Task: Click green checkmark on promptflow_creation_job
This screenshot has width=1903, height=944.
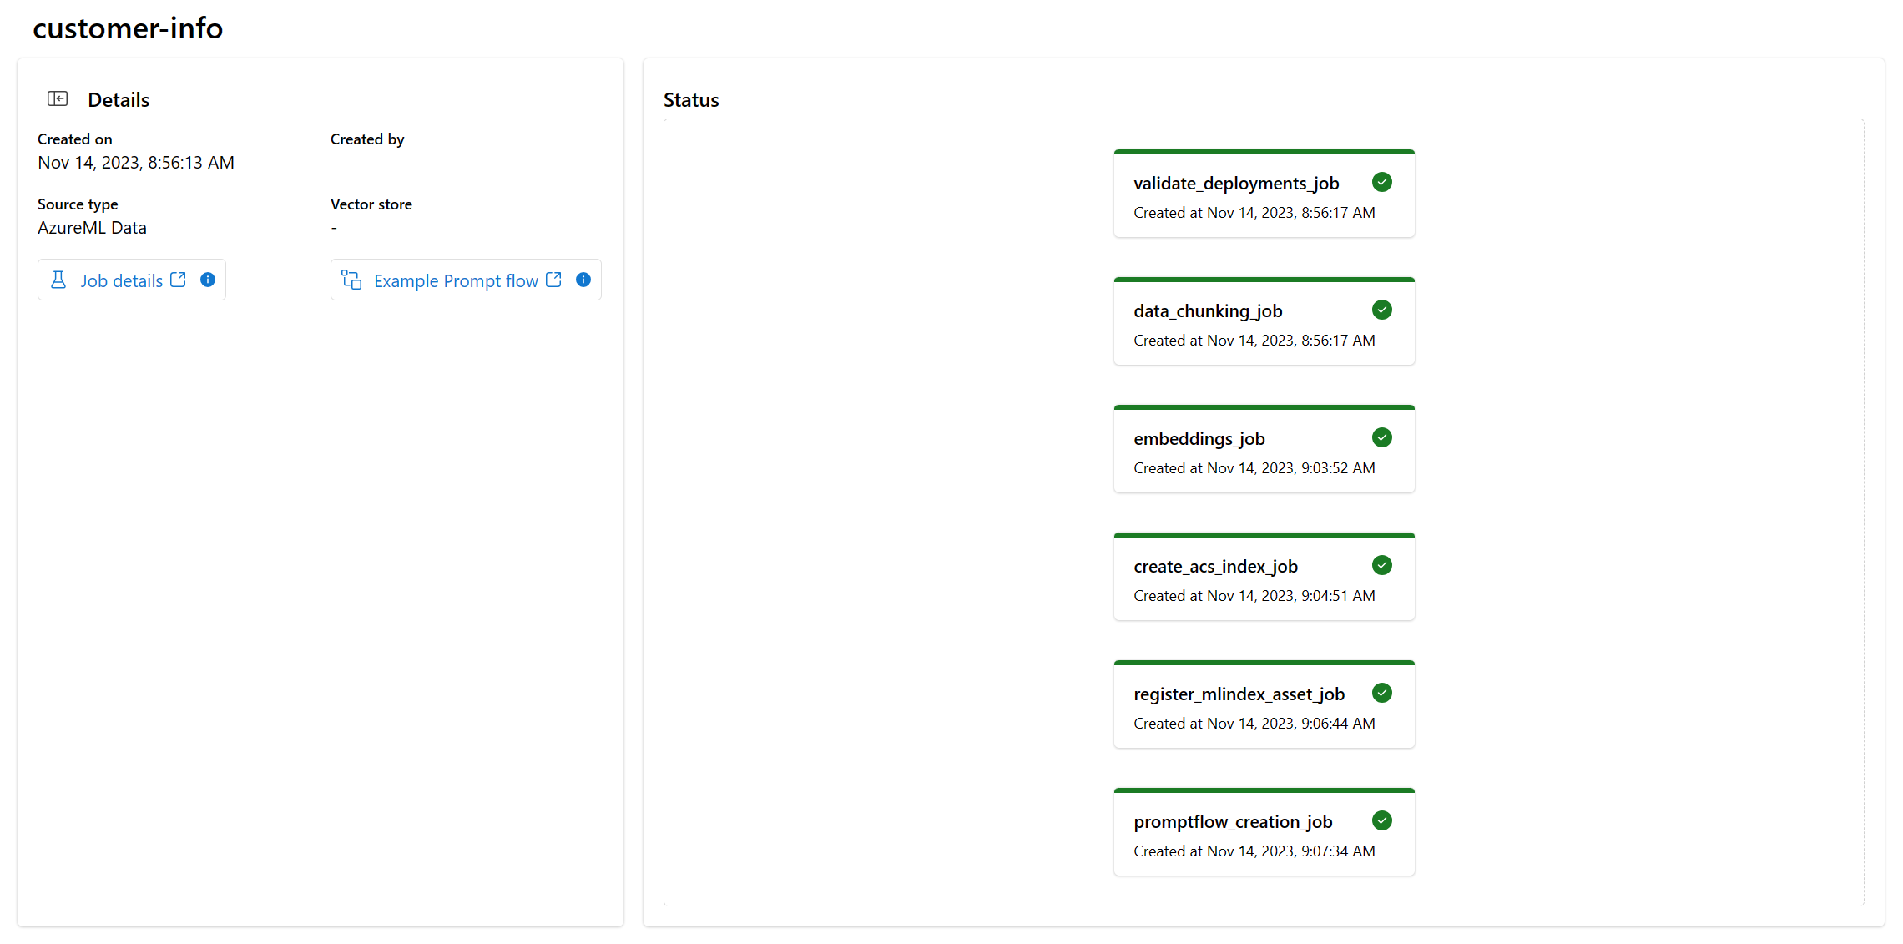Action: [x=1382, y=821]
